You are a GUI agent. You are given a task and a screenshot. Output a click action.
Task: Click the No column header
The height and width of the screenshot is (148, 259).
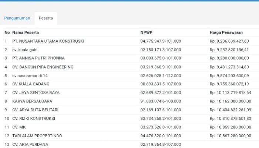tap(7, 33)
